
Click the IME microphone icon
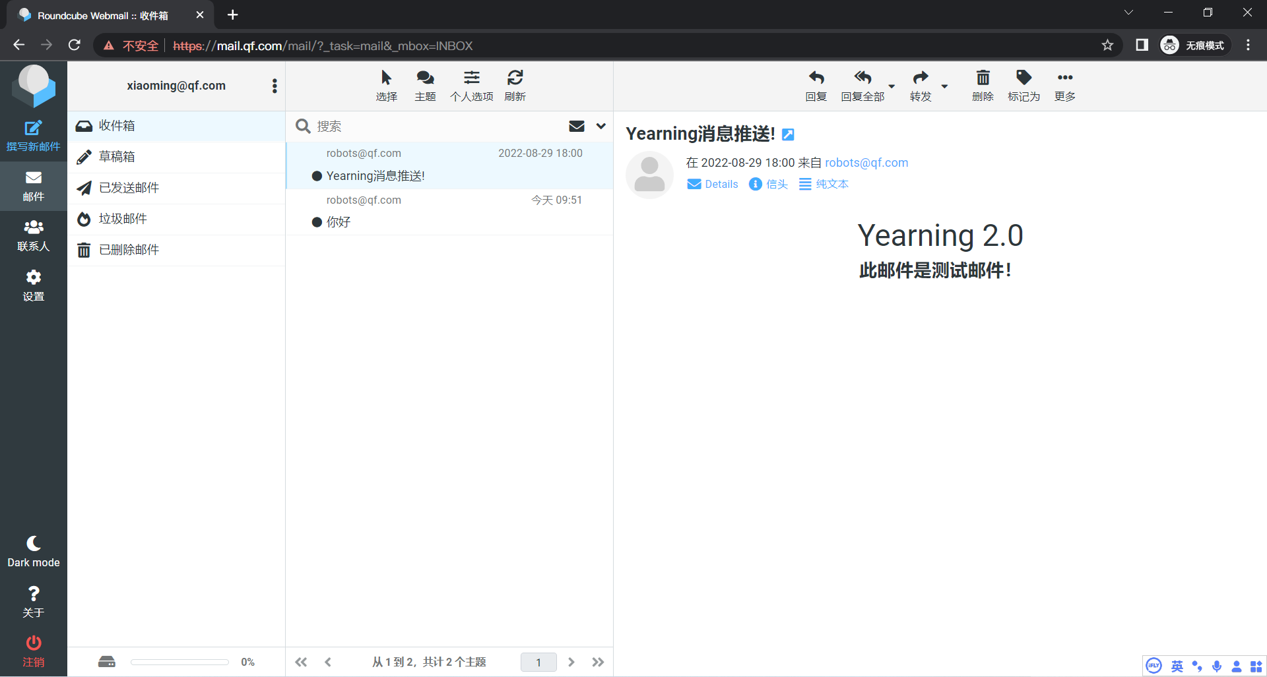pyautogui.click(x=1217, y=666)
